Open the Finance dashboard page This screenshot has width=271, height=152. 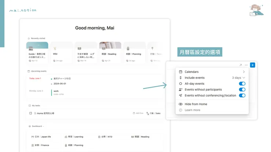pos(40,145)
